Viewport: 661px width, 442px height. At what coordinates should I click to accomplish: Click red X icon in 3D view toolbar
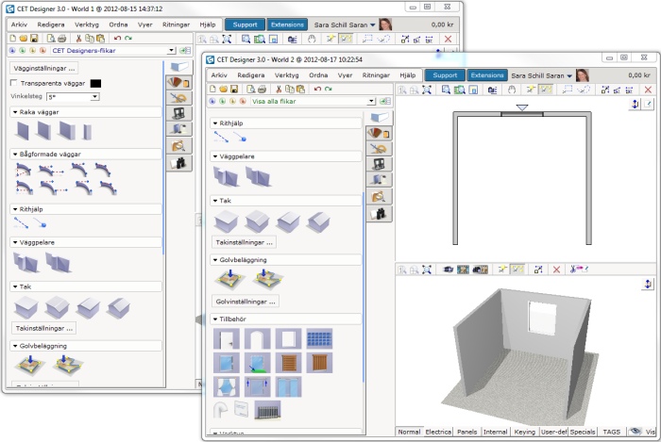point(556,270)
